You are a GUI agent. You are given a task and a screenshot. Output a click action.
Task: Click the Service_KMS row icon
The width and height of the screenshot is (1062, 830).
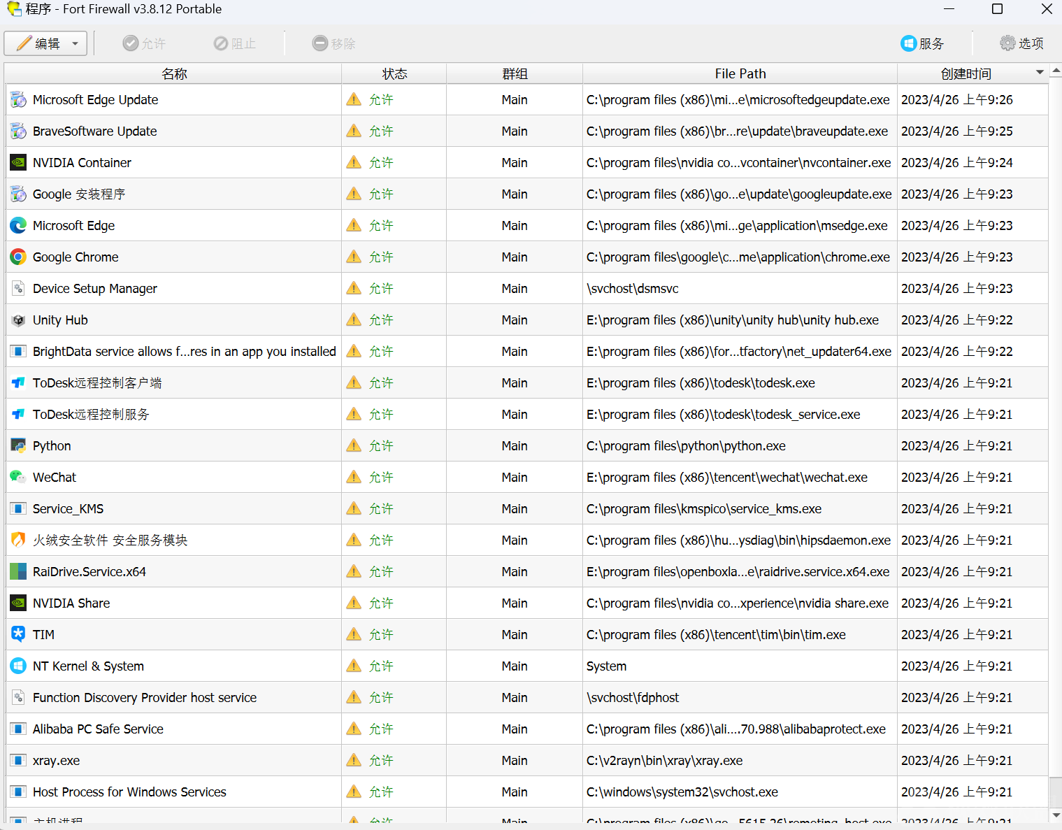18,509
